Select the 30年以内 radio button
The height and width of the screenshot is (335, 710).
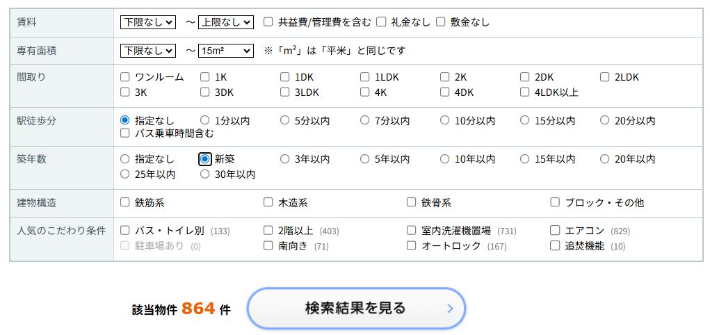tap(205, 174)
